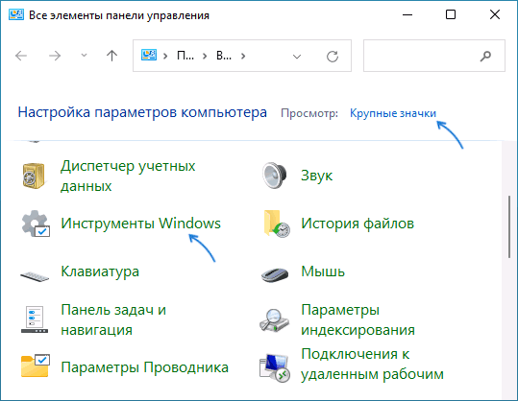Click the "В..." breadcrumb segment
This screenshot has width=518, height=401.
(x=224, y=56)
